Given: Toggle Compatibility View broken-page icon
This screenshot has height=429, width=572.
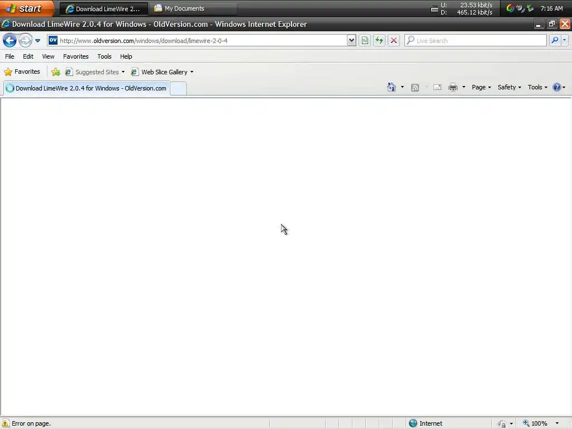Looking at the screenshot, I should click(x=365, y=40).
